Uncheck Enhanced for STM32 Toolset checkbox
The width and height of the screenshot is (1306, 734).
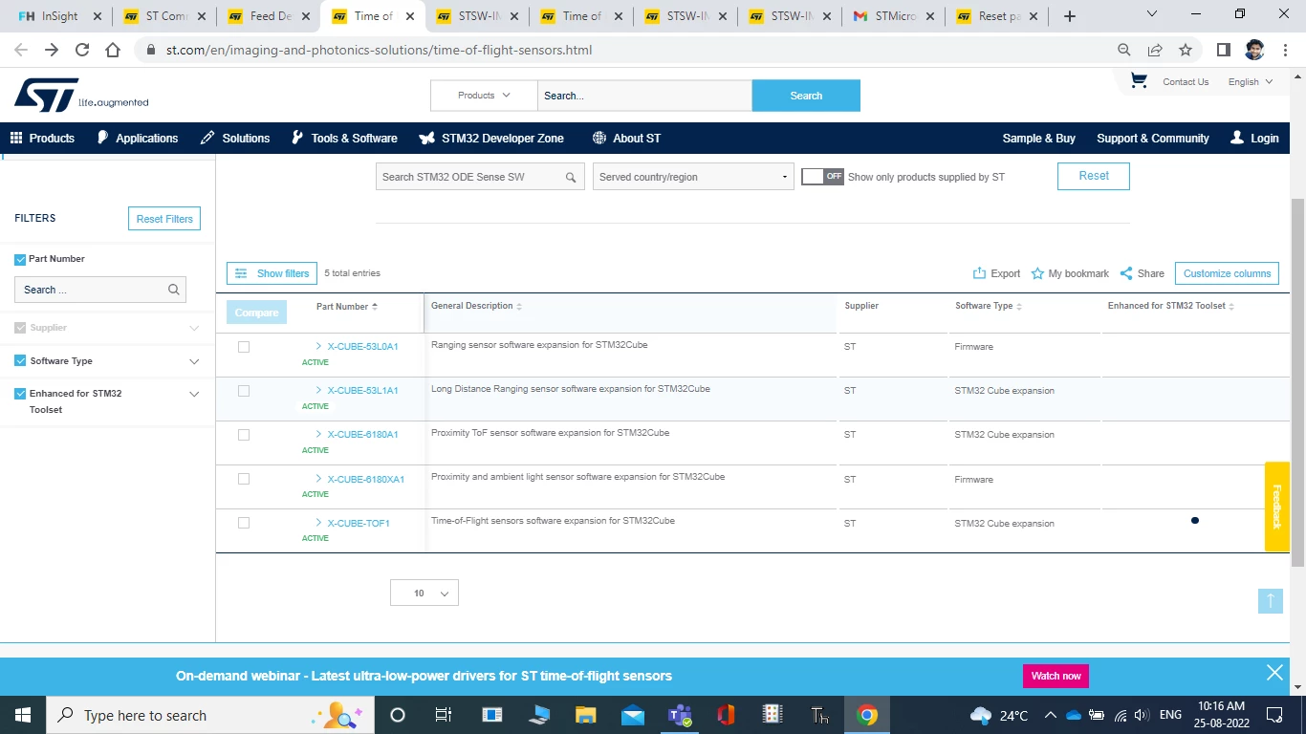(x=20, y=394)
